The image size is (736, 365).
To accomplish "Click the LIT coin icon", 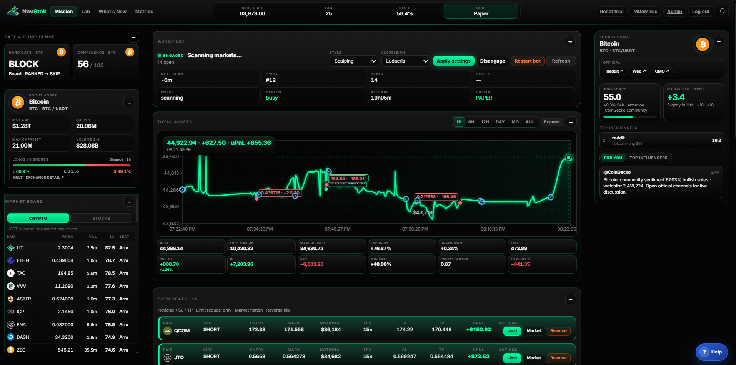I will pyautogui.click(x=11, y=248).
